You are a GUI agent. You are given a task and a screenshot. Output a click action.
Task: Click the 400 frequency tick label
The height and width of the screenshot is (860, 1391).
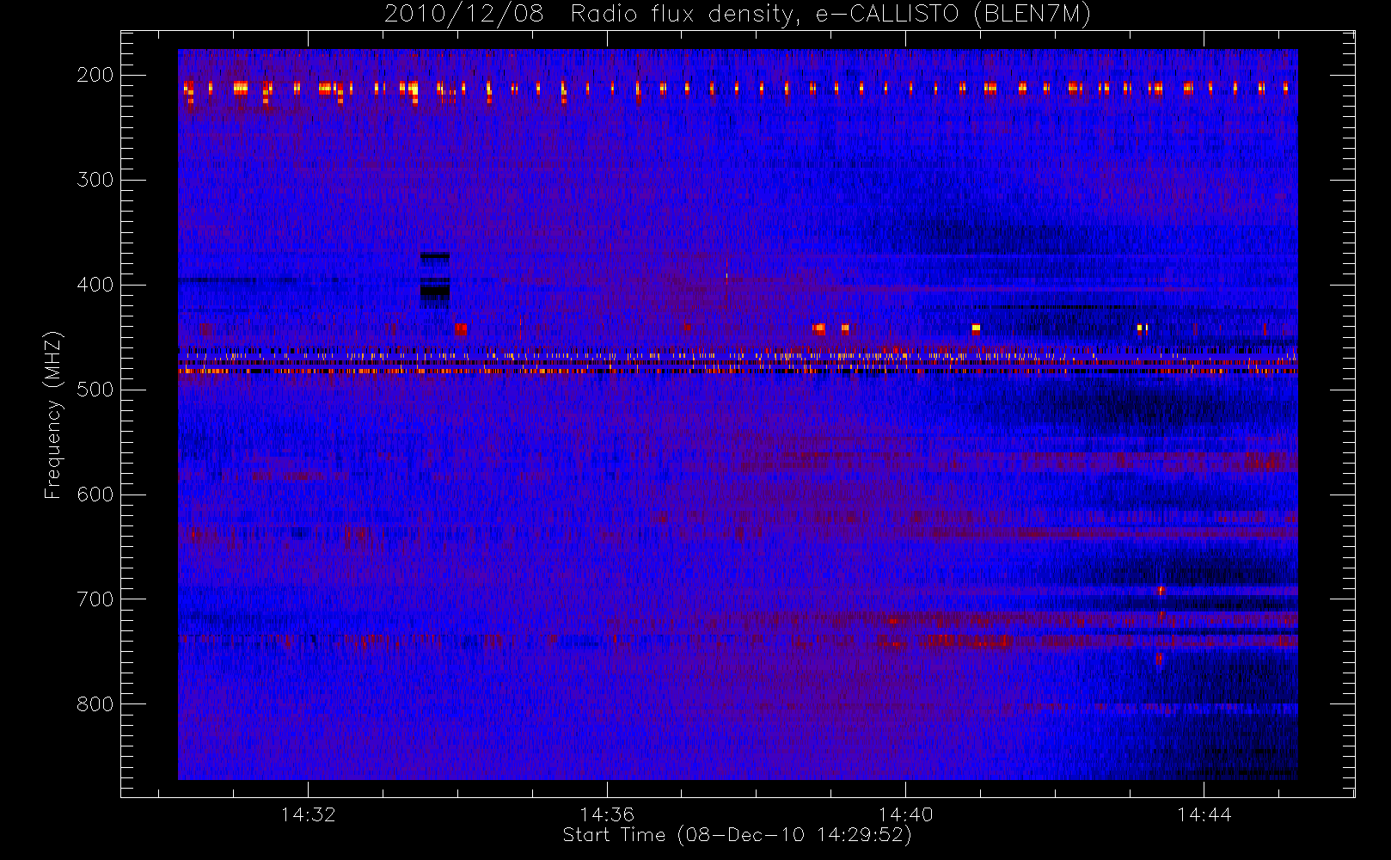coord(95,285)
